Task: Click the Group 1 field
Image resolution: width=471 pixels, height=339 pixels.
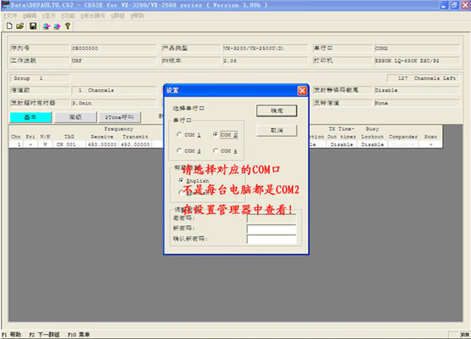Action: pyautogui.click(x=40, y=78)
